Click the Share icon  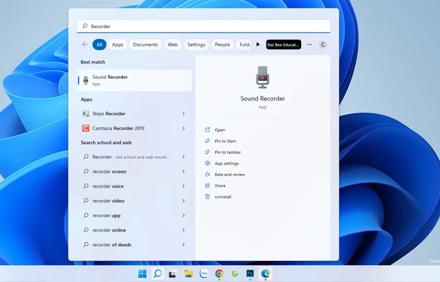207,185
